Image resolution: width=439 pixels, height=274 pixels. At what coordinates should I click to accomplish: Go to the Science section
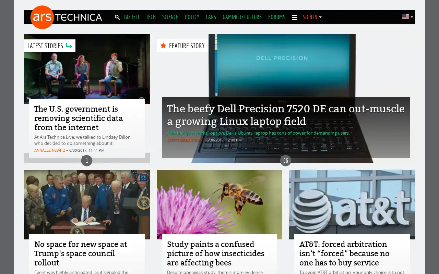click(x=170, y=17)
